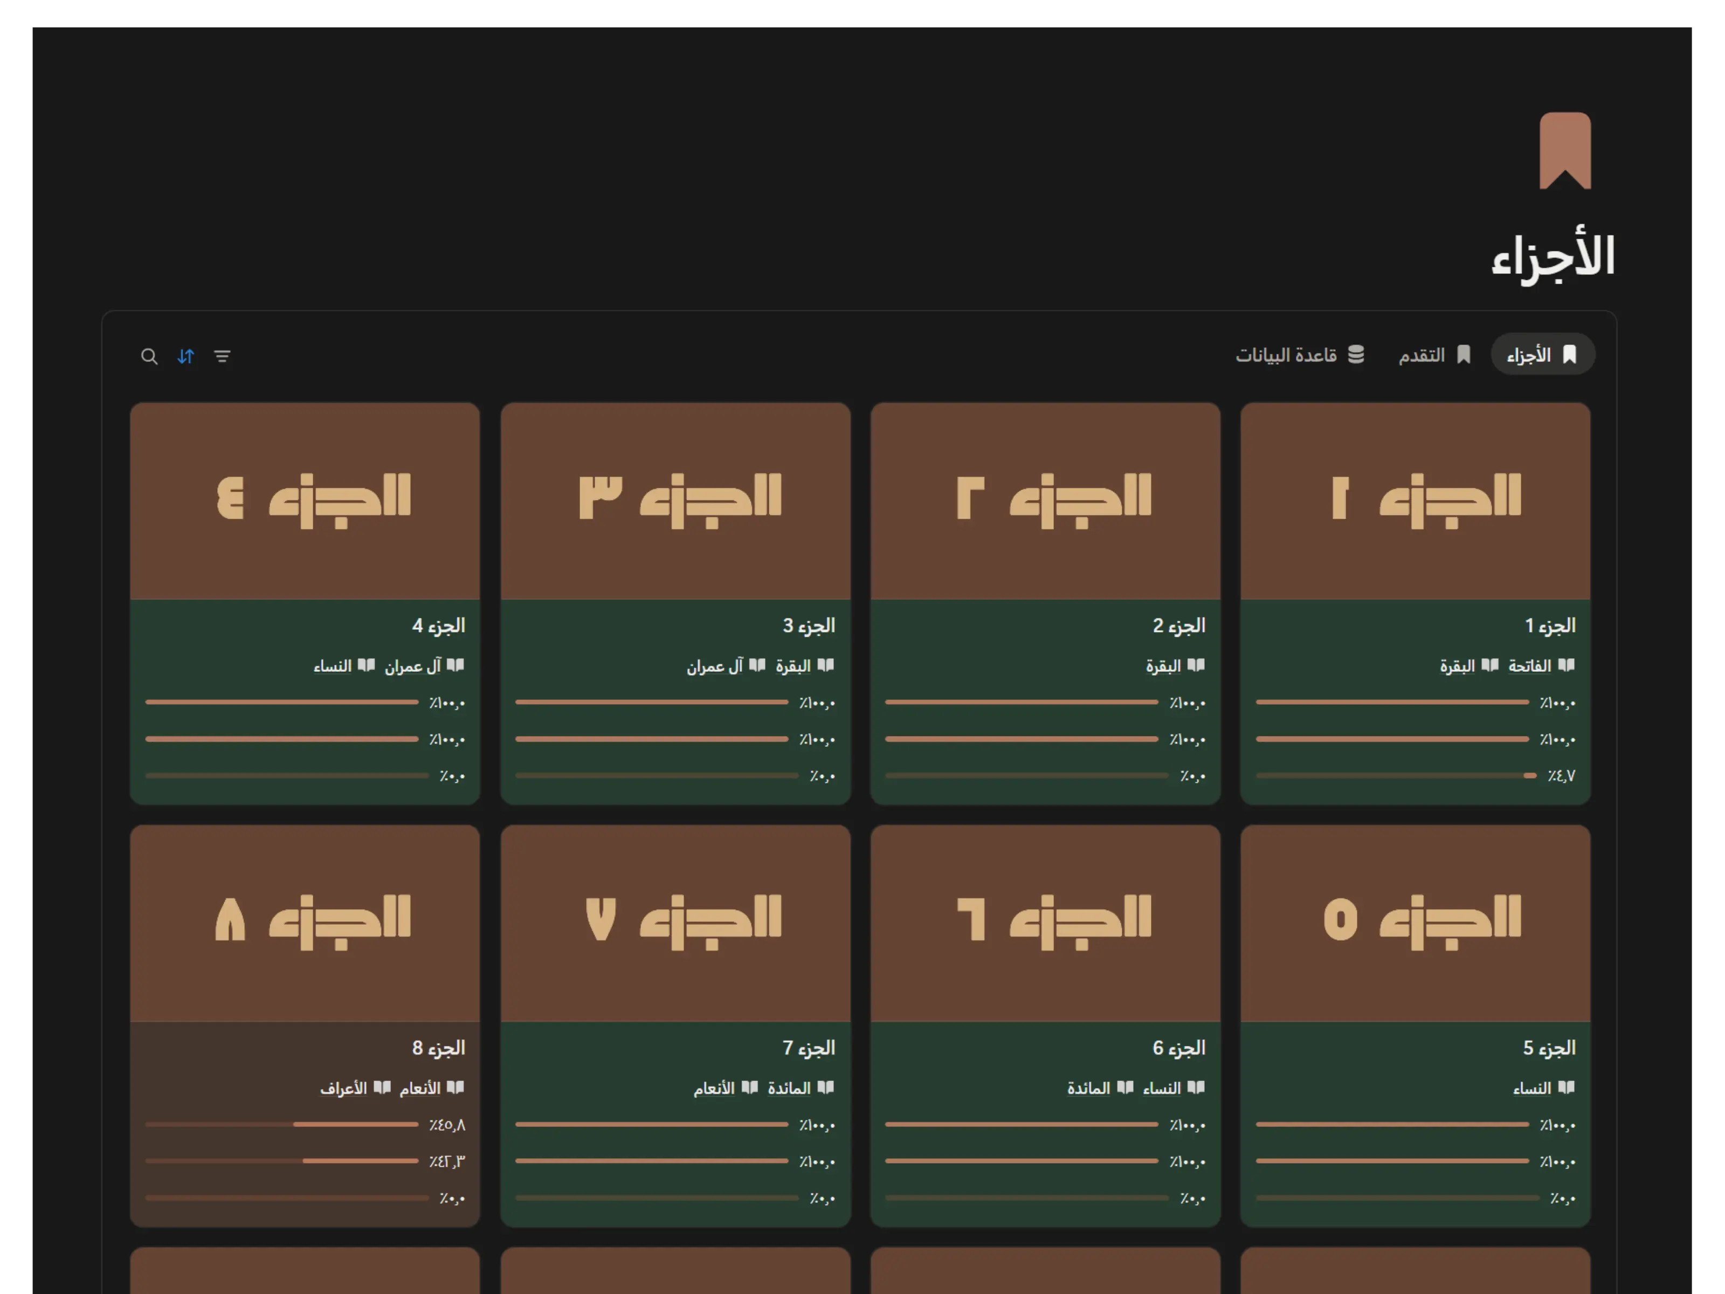Screen dimensions: 1725x1294
Task: Click the الجزء ٤ cover thumbnail
Action: (305, 501)
